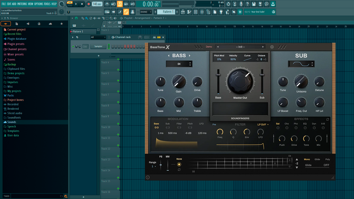Click the Master Out knob
The image size is (354, 199).
tap(240, 82)
